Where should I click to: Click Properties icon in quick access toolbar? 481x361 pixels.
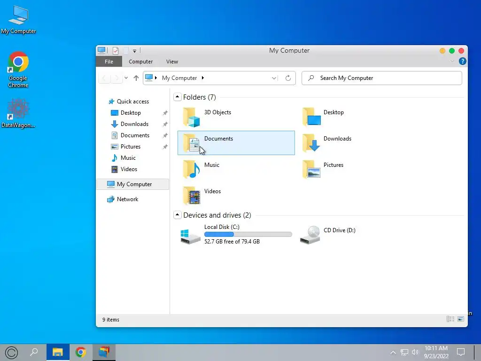pos(116,51)
